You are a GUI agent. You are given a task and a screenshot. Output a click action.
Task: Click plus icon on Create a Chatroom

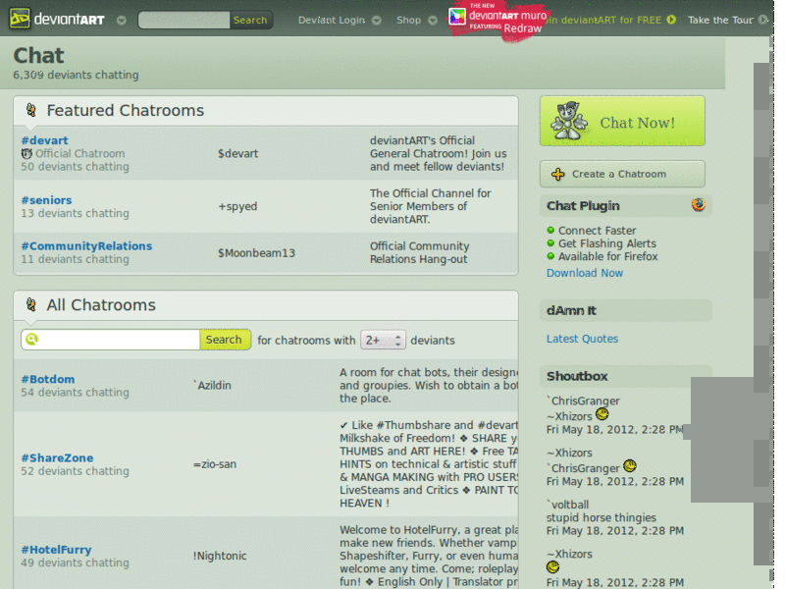coord(557,174)
